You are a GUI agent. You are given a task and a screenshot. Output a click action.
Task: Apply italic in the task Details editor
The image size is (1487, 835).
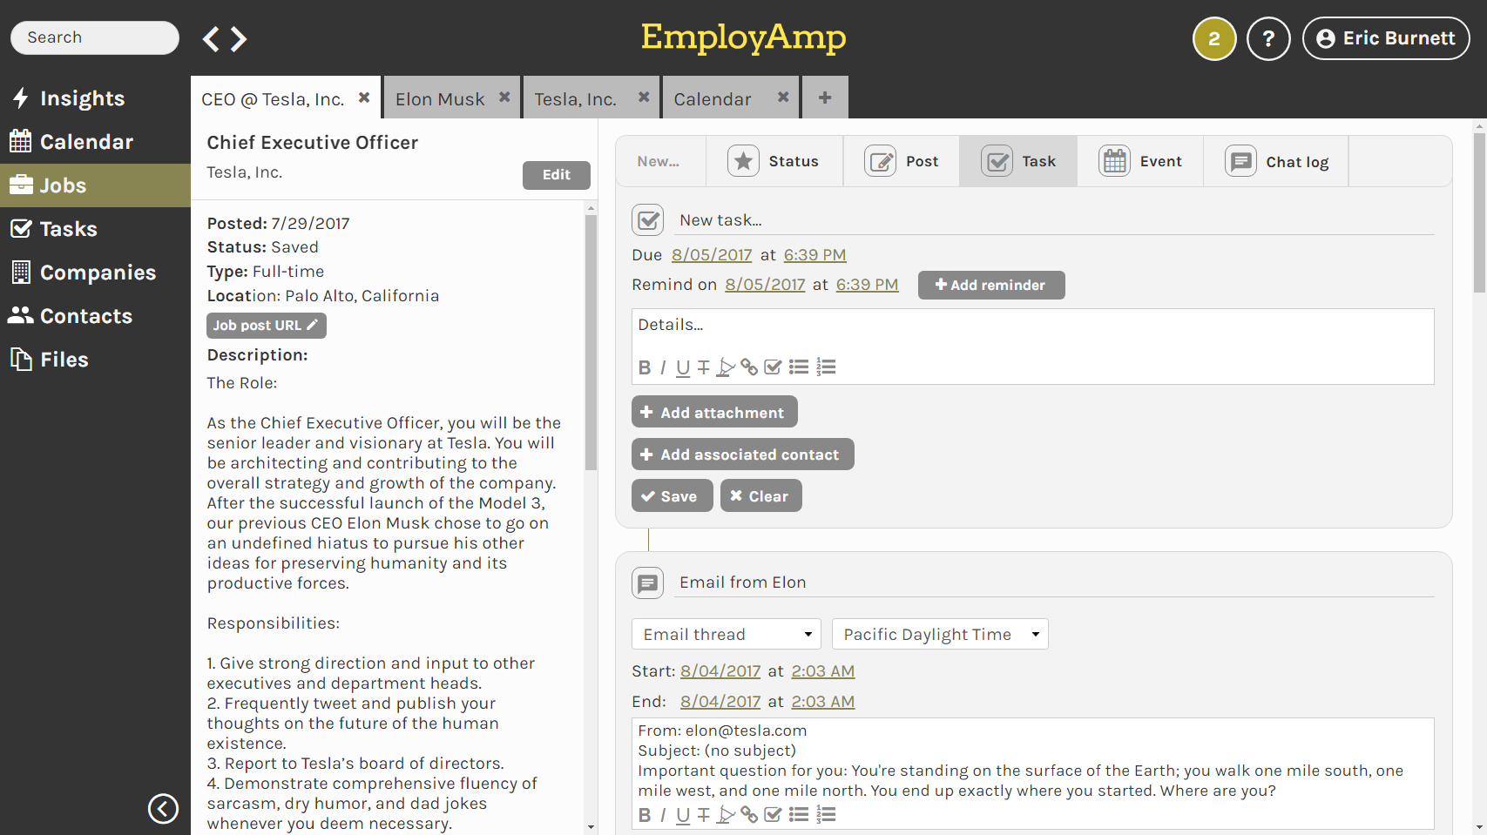point(663,367)
